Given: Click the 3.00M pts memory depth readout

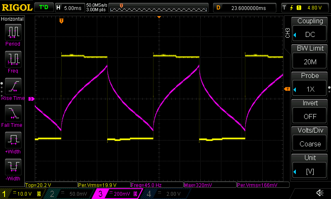Looking at the screenshot, I should [x=96, y=10].
